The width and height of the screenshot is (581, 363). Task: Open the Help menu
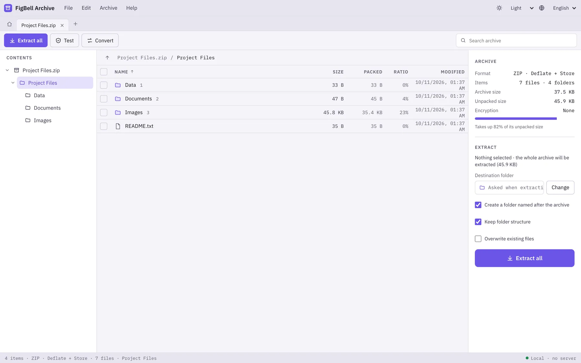(x=132, y=8)
